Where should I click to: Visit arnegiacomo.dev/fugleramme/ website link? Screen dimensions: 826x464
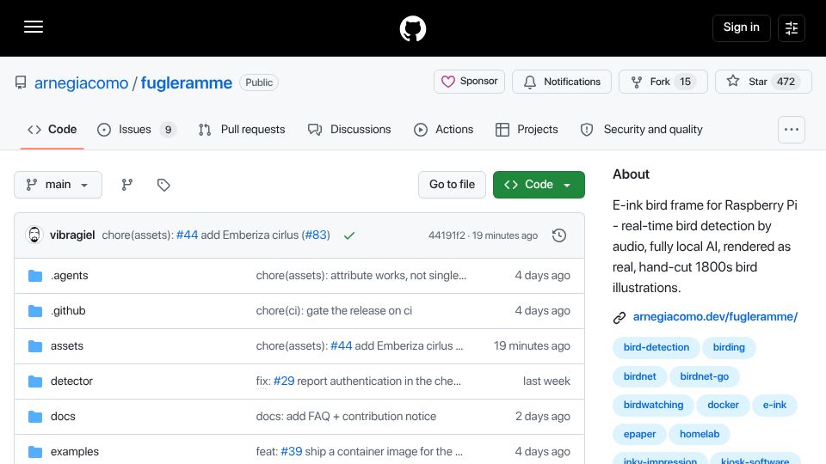(715, 317)
